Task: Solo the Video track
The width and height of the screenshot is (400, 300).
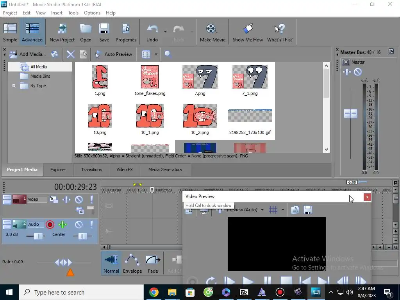Action: click(91, 199)
